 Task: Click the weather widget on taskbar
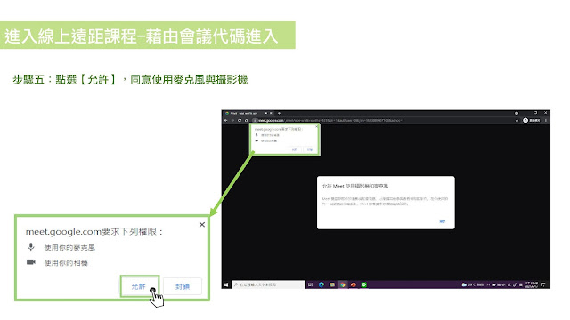[x=473, y=284]
